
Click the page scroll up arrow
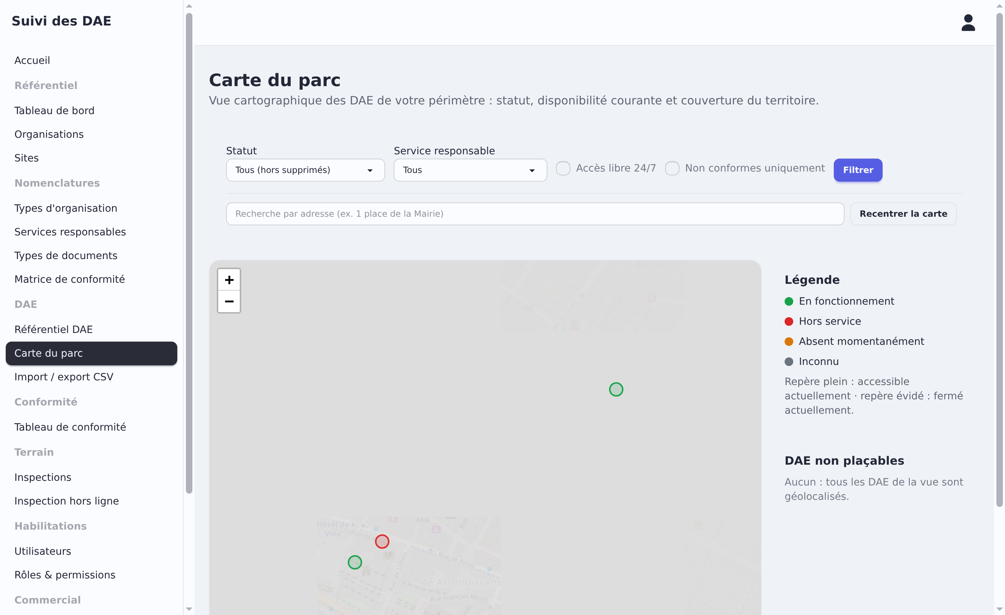(x=999, y=6)
